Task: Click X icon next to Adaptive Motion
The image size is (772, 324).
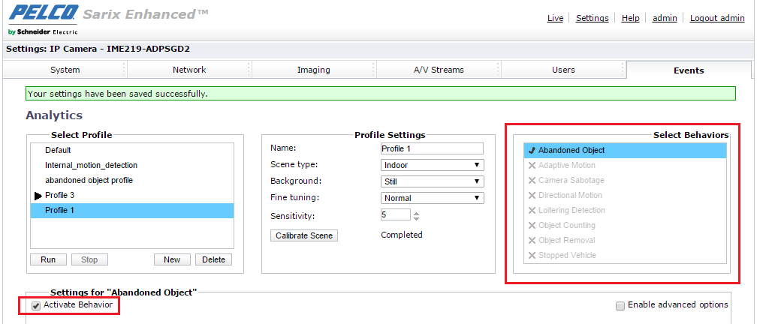Action: point(532,166)
